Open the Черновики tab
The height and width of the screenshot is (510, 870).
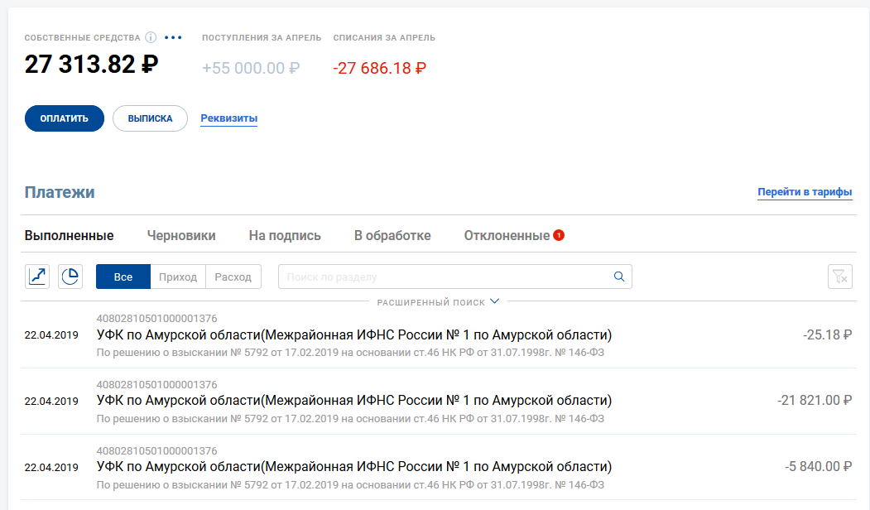[181, 235]
